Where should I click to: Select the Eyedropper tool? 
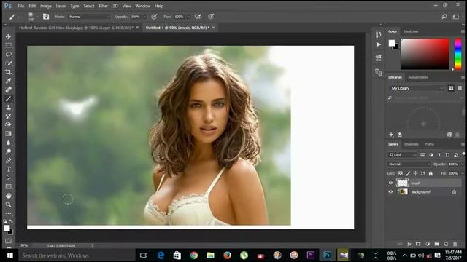tap(8, 81)
